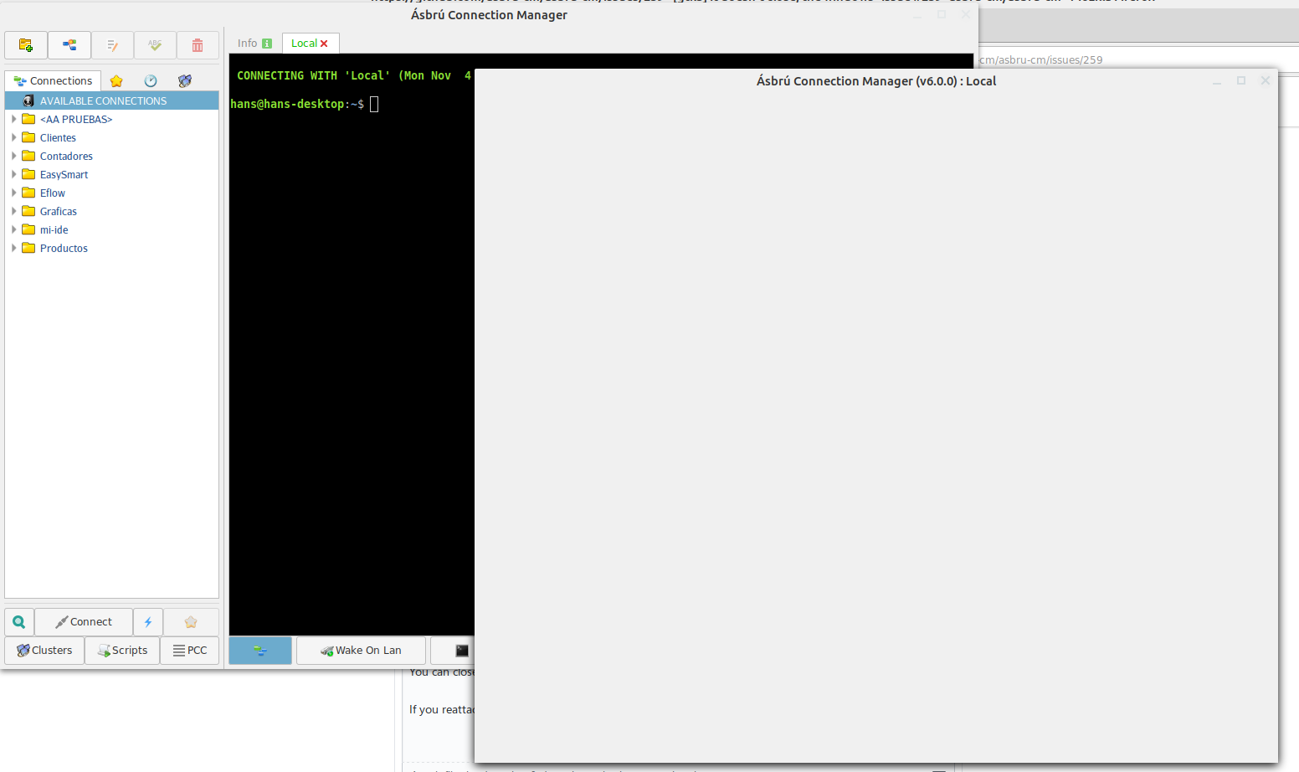Viewport: 1299px width, 772px height.
Task: Switch to the Local terminal tab
Action: pos(304,43)
